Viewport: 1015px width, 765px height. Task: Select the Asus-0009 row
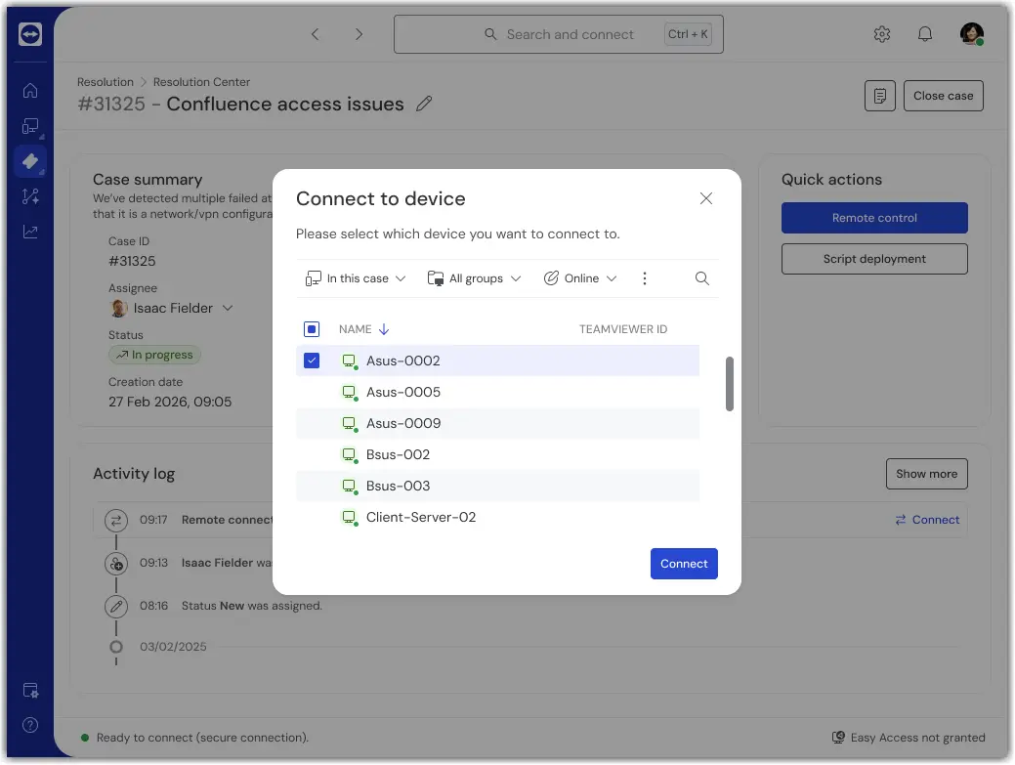click(x=497, y=423)
